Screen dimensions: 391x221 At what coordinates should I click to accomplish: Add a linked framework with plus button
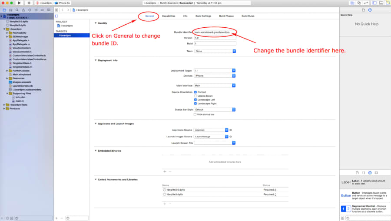click(x=165, y=204)
